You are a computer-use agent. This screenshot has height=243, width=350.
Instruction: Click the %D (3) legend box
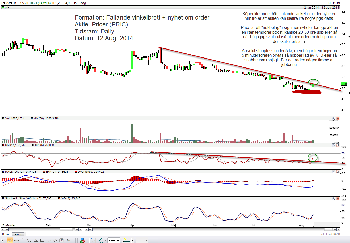pyautogui.click(x=59, y=198)
